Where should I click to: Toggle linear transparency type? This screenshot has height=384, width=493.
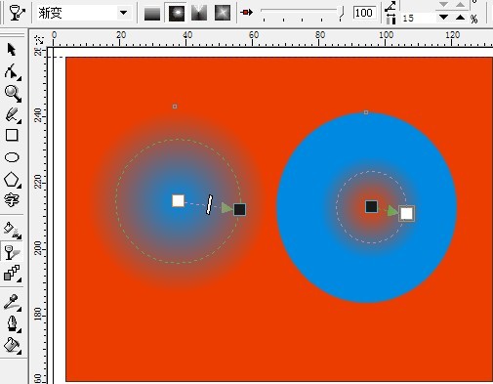152,14
